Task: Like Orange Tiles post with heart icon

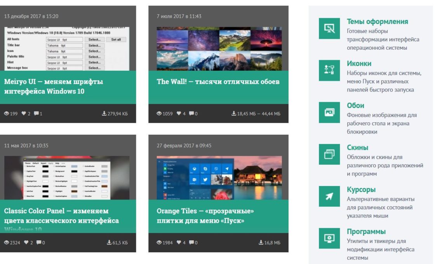Action: click(x=179, y=242)
